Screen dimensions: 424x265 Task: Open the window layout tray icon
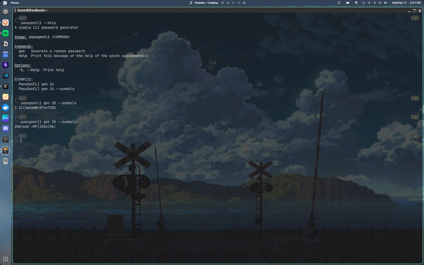[x=348, y=2]
